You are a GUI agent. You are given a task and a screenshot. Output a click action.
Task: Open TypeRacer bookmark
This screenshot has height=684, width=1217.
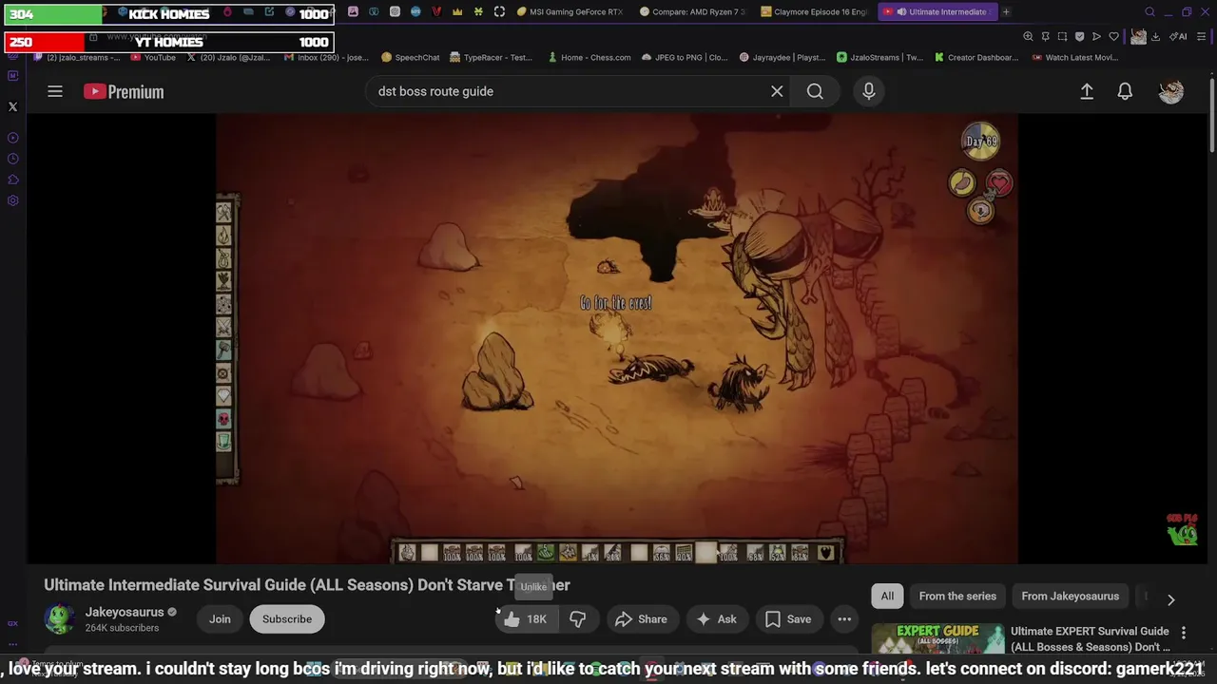(491, 57)
